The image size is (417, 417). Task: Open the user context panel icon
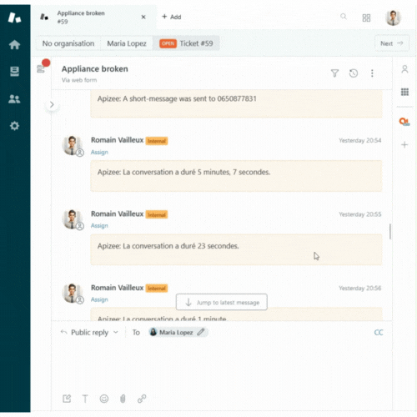coord(404,69)
